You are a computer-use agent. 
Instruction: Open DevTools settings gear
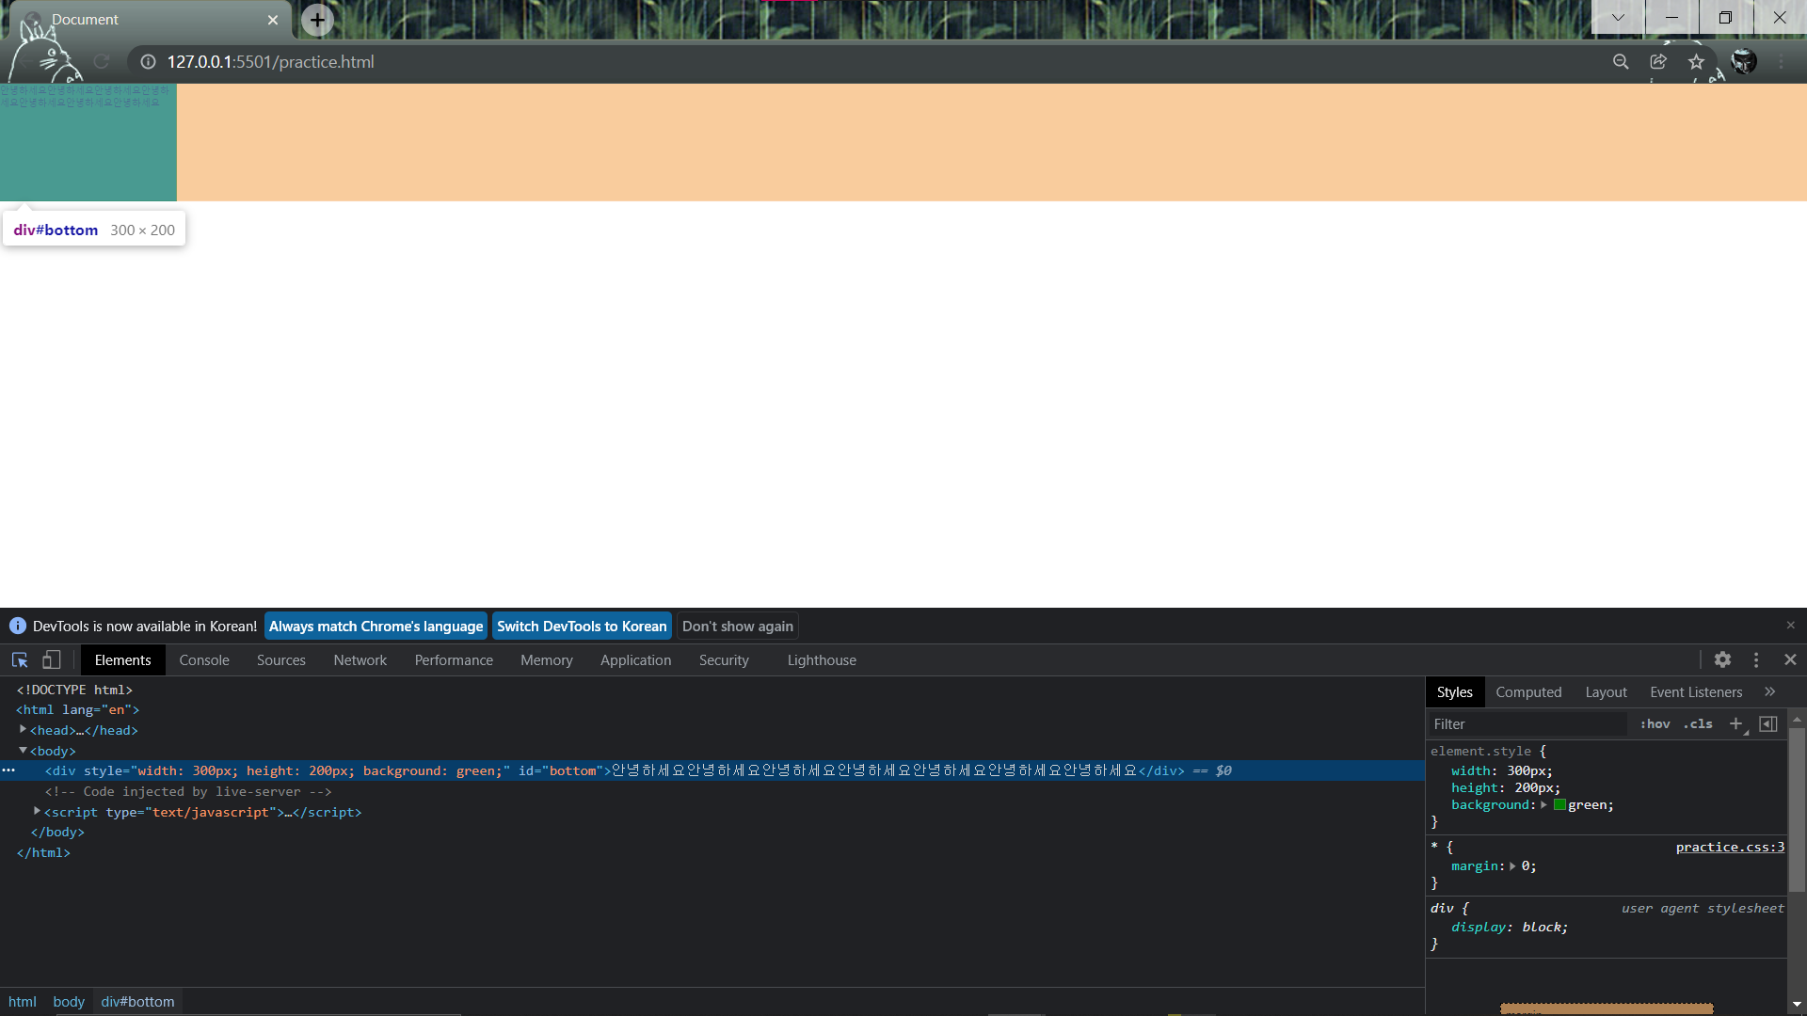(x=1722, y=660)
